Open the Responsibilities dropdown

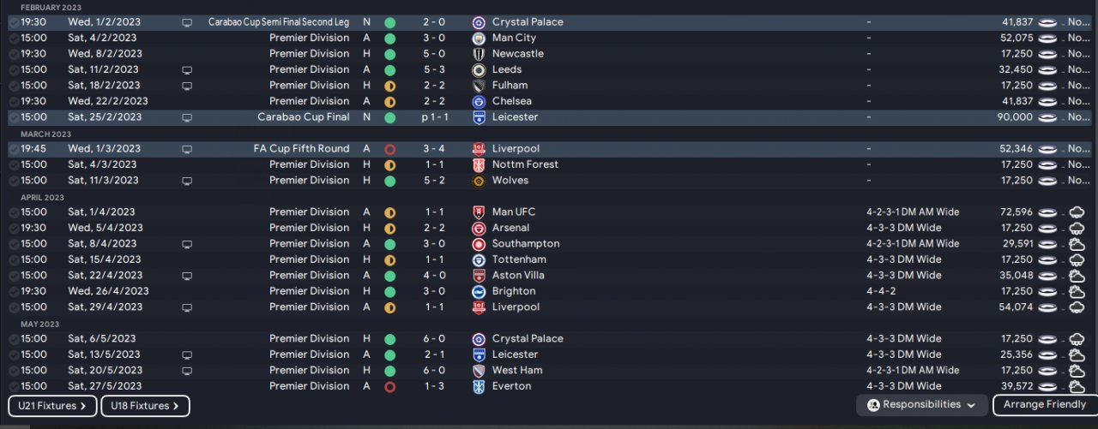[x=921, y=405]
